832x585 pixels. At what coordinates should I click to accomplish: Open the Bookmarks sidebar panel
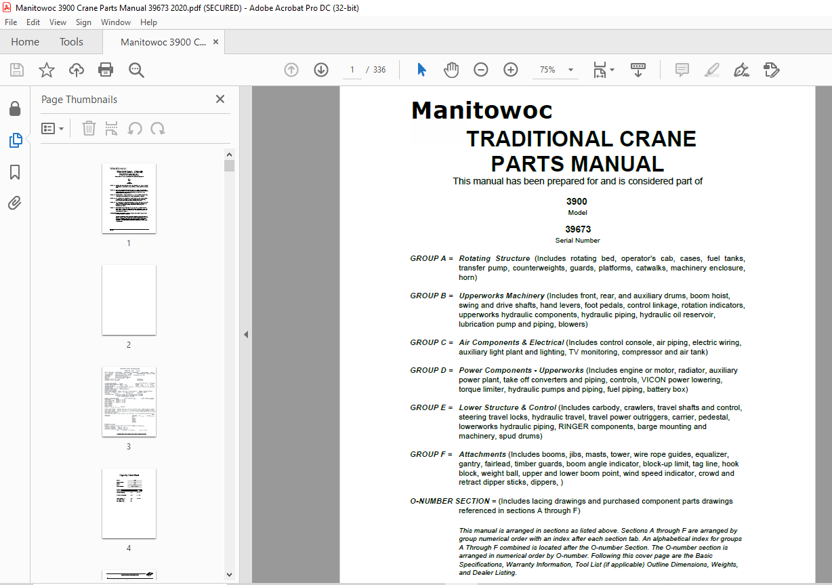click(x=15, y=172)
